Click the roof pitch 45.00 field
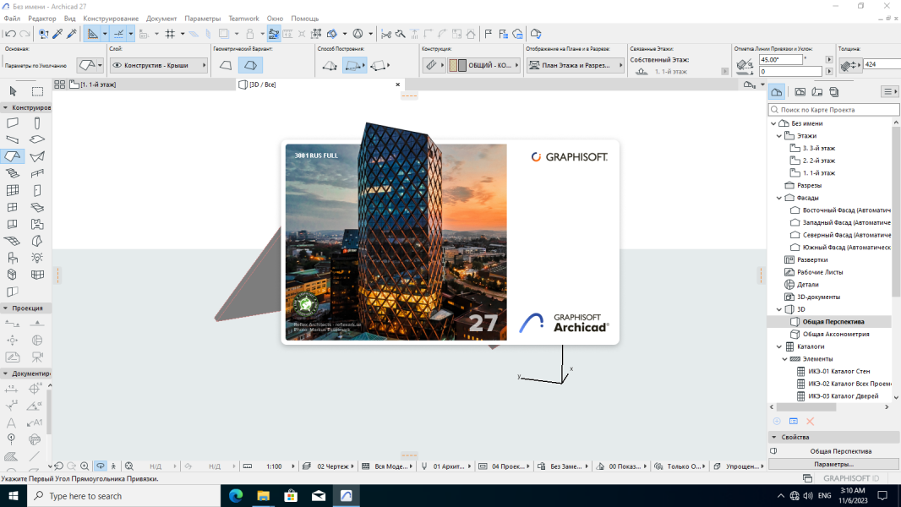 point(780,60)
